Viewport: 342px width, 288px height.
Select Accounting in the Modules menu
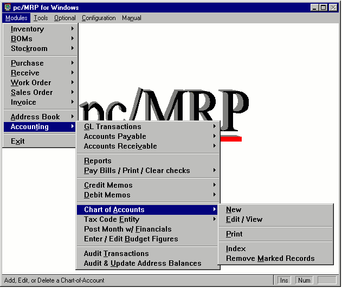coord(40,127)
